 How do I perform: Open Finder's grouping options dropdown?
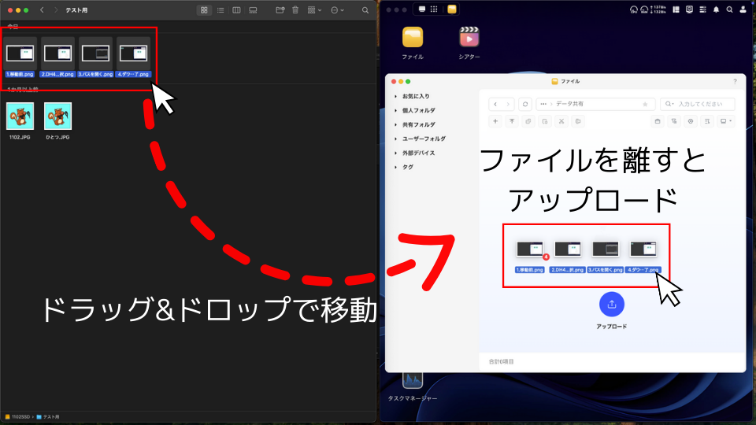point(314,10)
